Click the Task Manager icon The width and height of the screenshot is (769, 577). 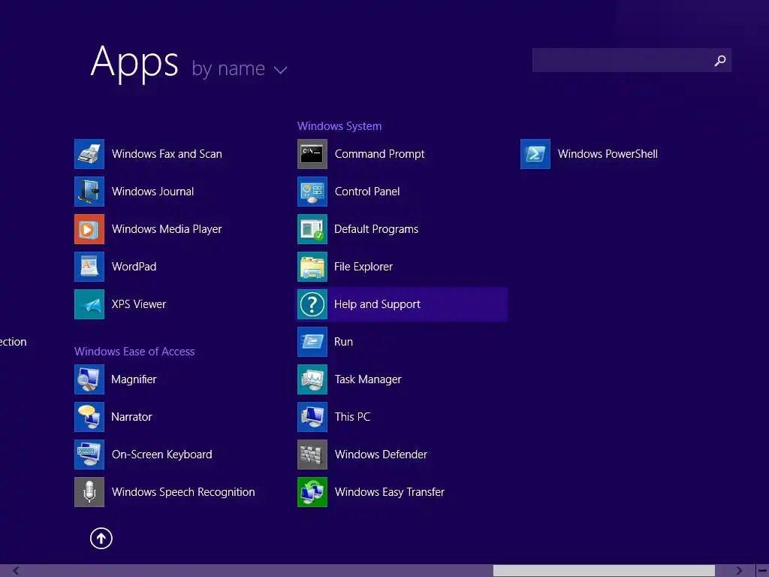(x=312, y=379)
